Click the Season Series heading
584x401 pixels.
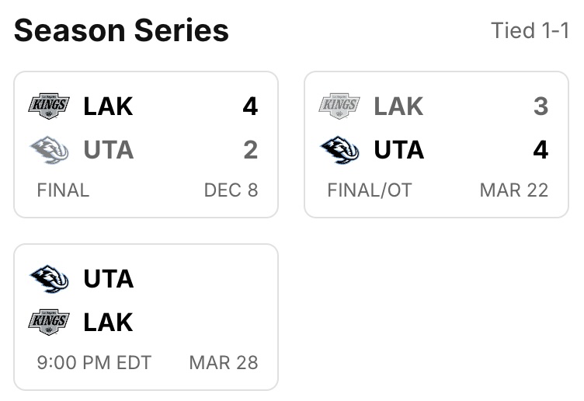click(121, 31)
